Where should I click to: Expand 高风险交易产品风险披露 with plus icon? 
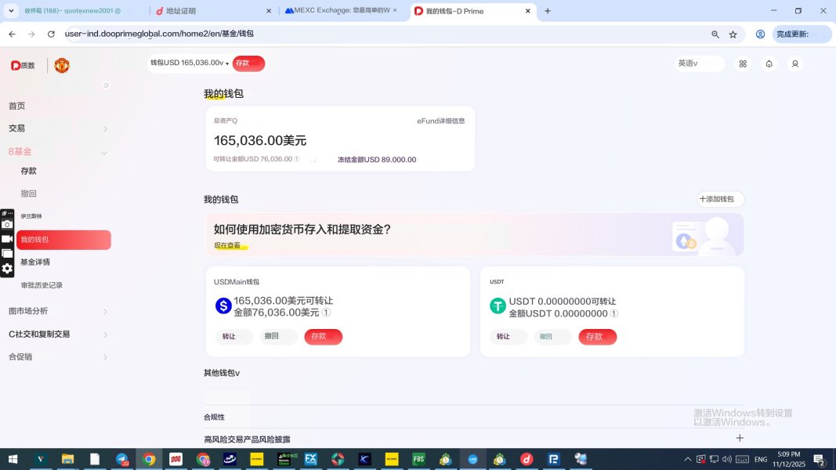(x=740, y=438)
